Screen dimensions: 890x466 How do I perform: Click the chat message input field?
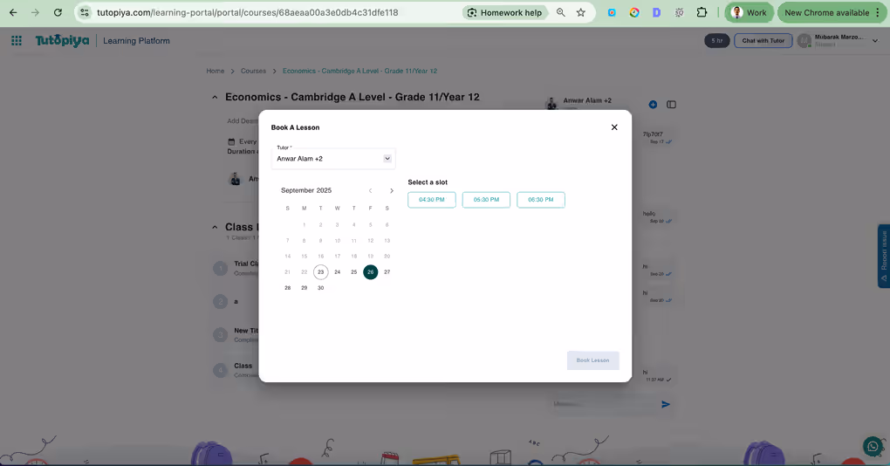pyautogui.click(x=605, y=404)
